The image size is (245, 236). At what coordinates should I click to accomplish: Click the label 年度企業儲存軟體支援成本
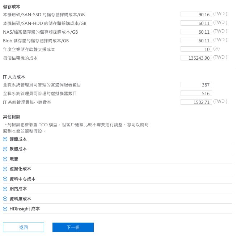pyautogui.click(x=29, y=49)
